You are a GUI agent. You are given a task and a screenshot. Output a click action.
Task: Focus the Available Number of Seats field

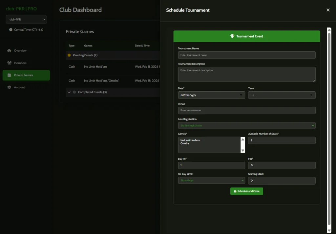(282, 140)
